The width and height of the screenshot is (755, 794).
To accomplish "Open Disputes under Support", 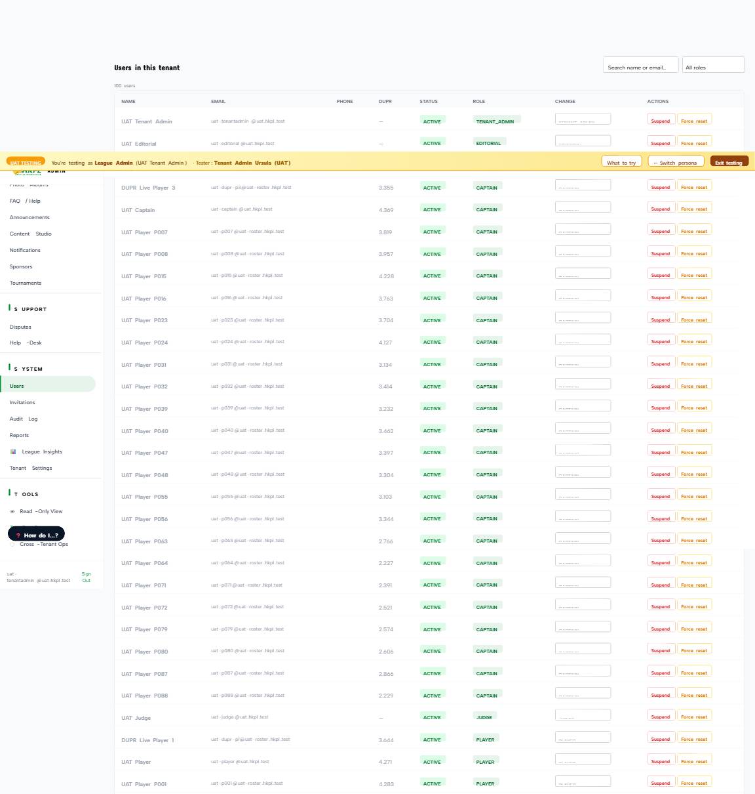I will [20, 327].
